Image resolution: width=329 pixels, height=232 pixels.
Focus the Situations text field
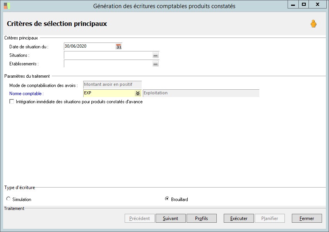click(x=108, y=55)
